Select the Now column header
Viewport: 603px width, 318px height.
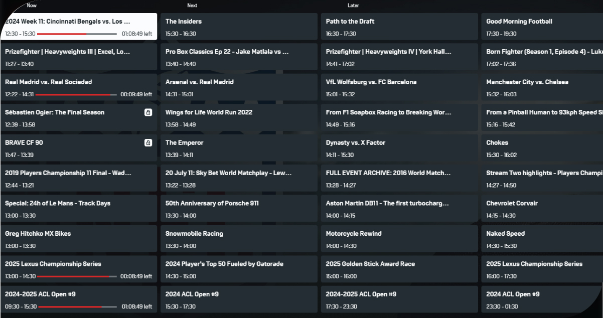tap(32, 6)
